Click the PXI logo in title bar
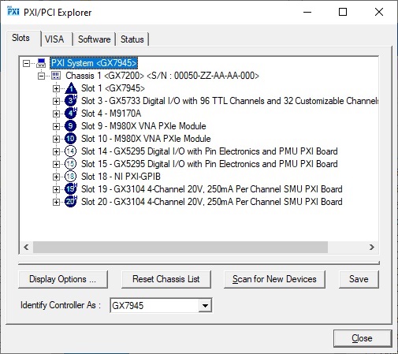 coord(13,11)
